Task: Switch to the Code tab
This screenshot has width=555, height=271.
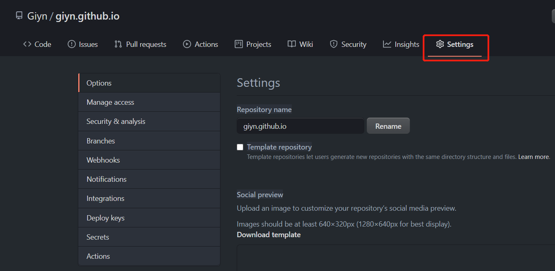Action: (x=37, y=44)
